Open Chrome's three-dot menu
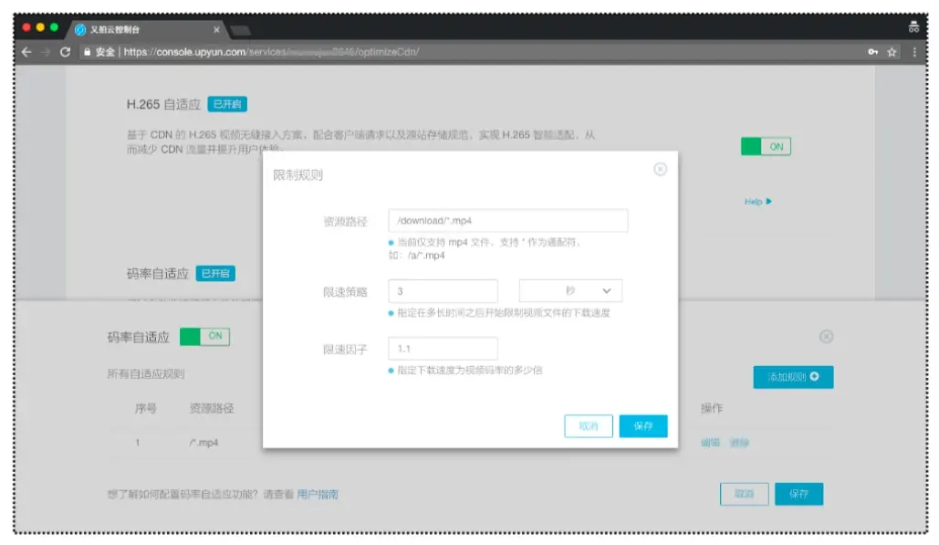The image size is (939, 545). click(x=915, y=52)
